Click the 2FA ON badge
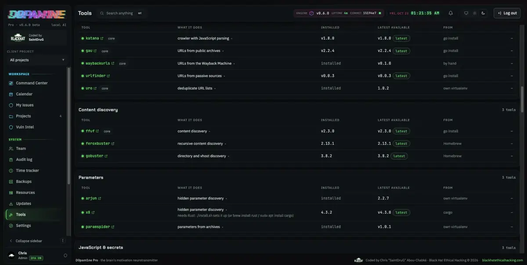The height and width of the screenshot is (265, 527). (36, 258)
